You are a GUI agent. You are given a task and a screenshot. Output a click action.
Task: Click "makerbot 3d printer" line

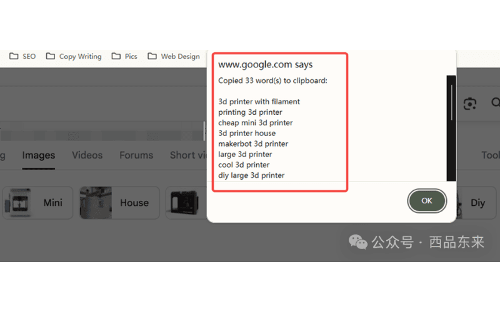point(253,144)
